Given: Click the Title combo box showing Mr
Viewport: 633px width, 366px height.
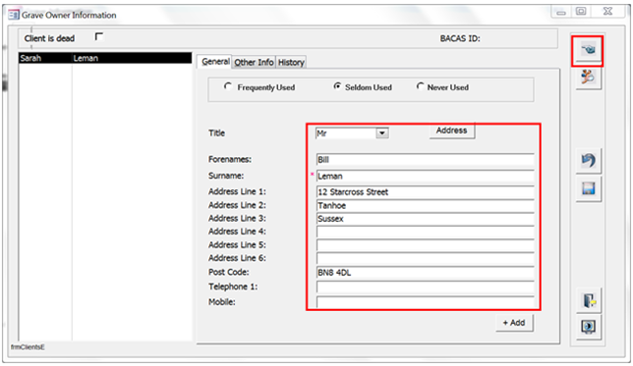Looking at the screenshot, I should pyautogui.click(x=352, y=133).
